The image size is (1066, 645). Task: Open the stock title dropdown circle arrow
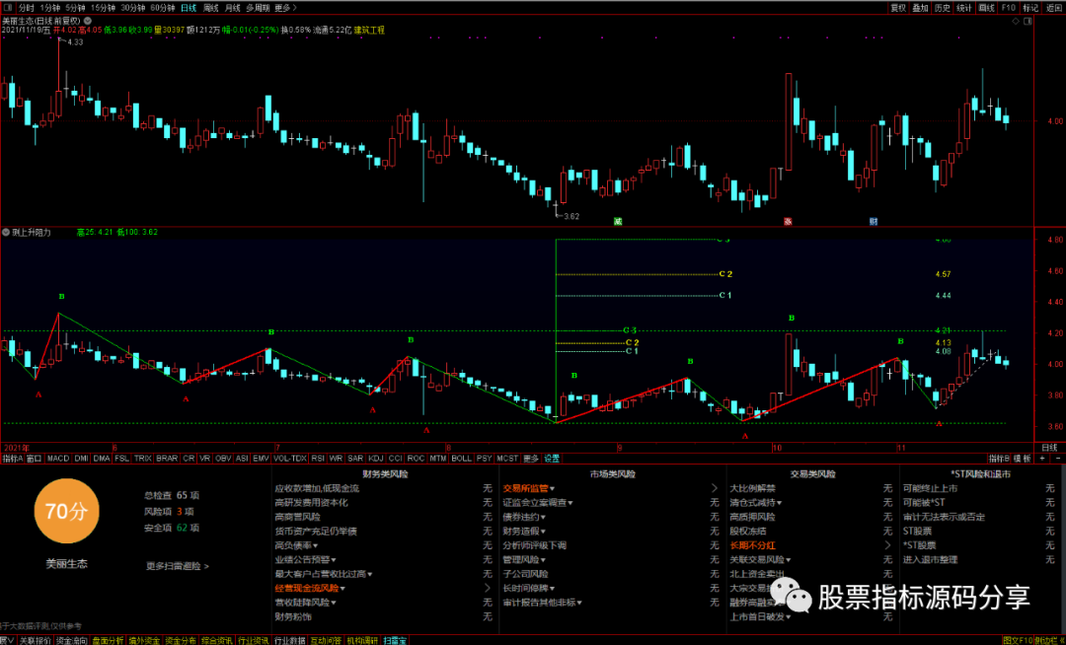pos(88,21)
